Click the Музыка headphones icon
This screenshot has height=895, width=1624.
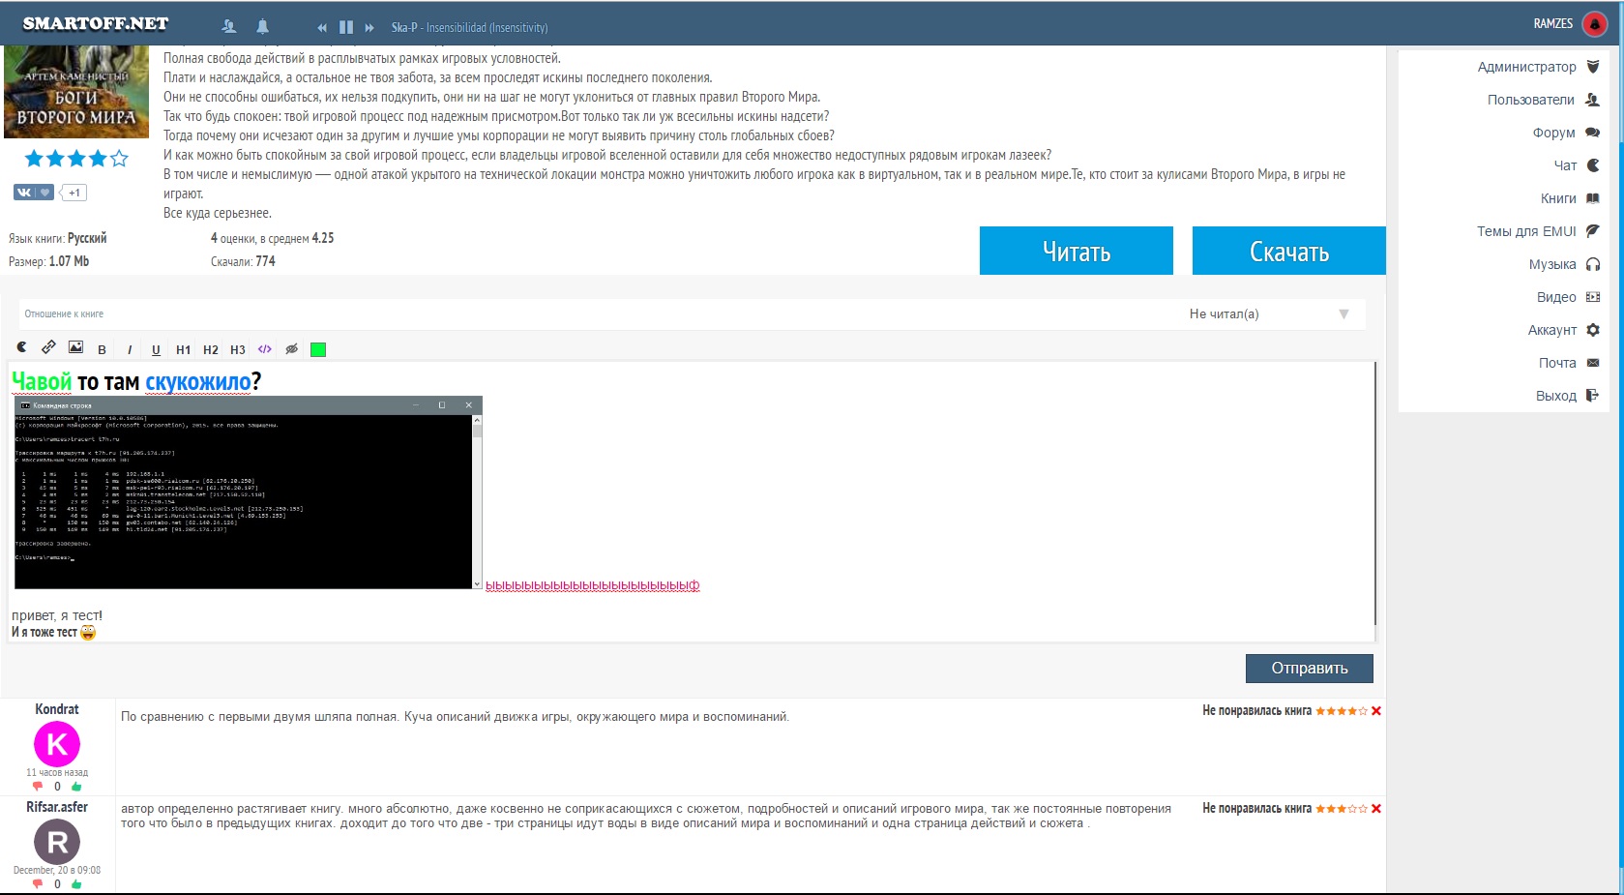point(1593,264)
